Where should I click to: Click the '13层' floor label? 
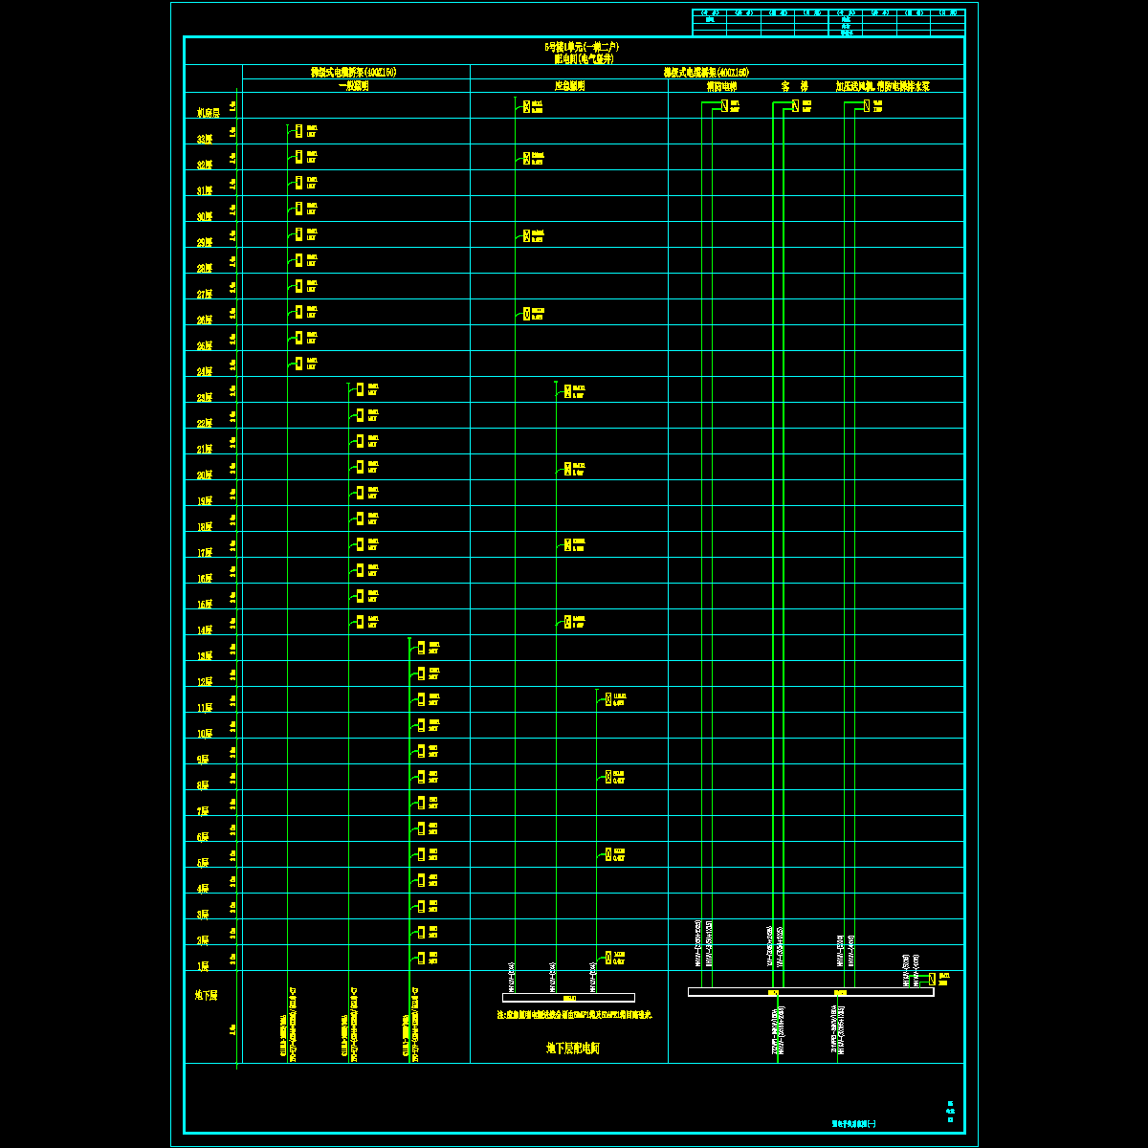click(205, 655)
